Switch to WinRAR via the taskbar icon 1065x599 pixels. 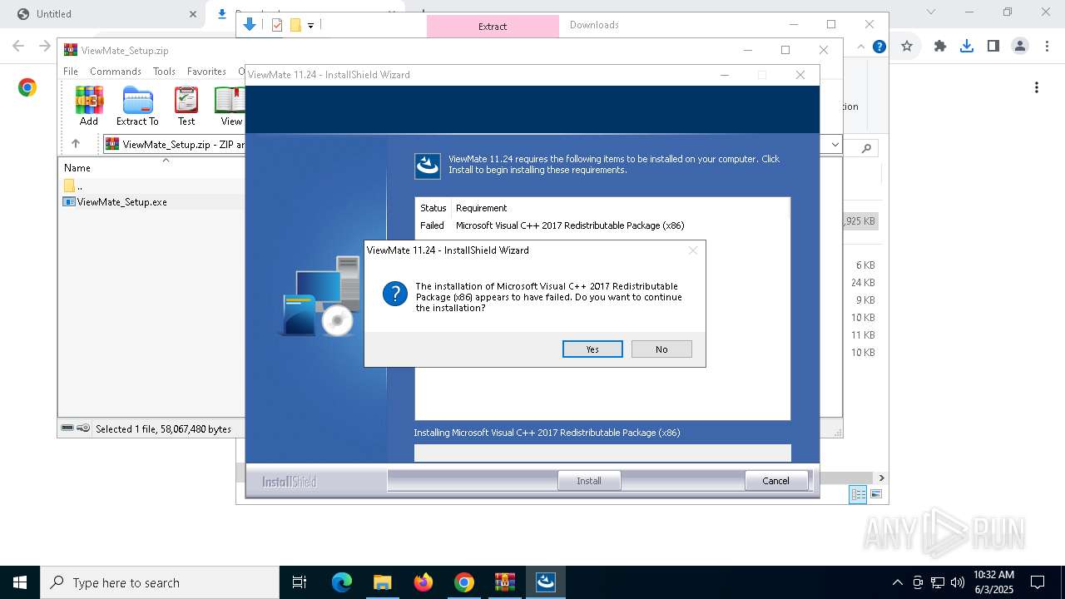[504, 582]
